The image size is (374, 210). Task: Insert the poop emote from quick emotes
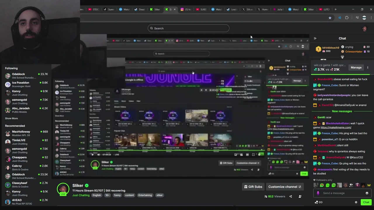click(363, 185)
